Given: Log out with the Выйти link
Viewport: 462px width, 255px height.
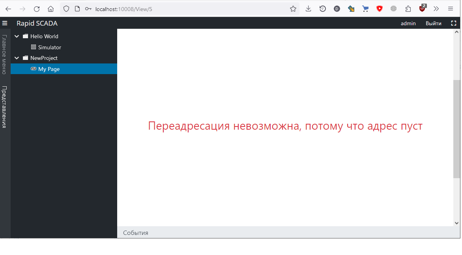Looking at the screenshot, I should (434, 23).
